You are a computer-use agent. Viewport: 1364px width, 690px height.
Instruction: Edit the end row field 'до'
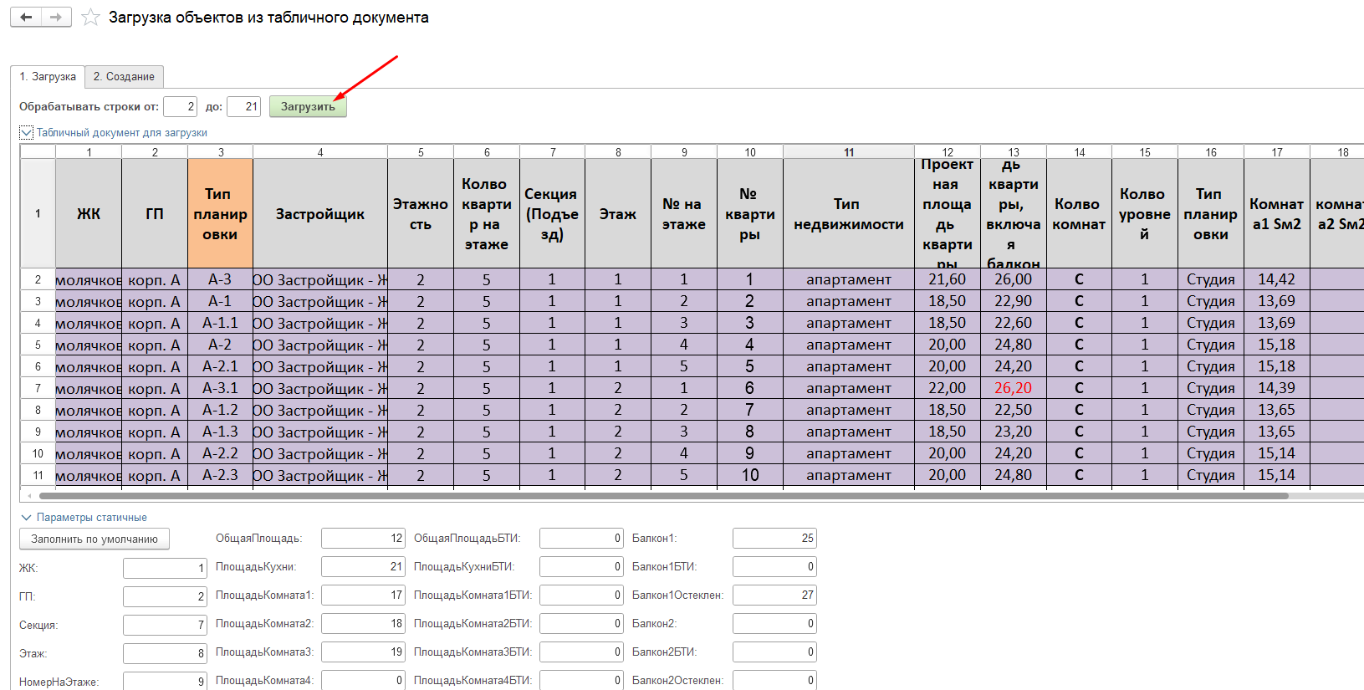tap(243, 106)
